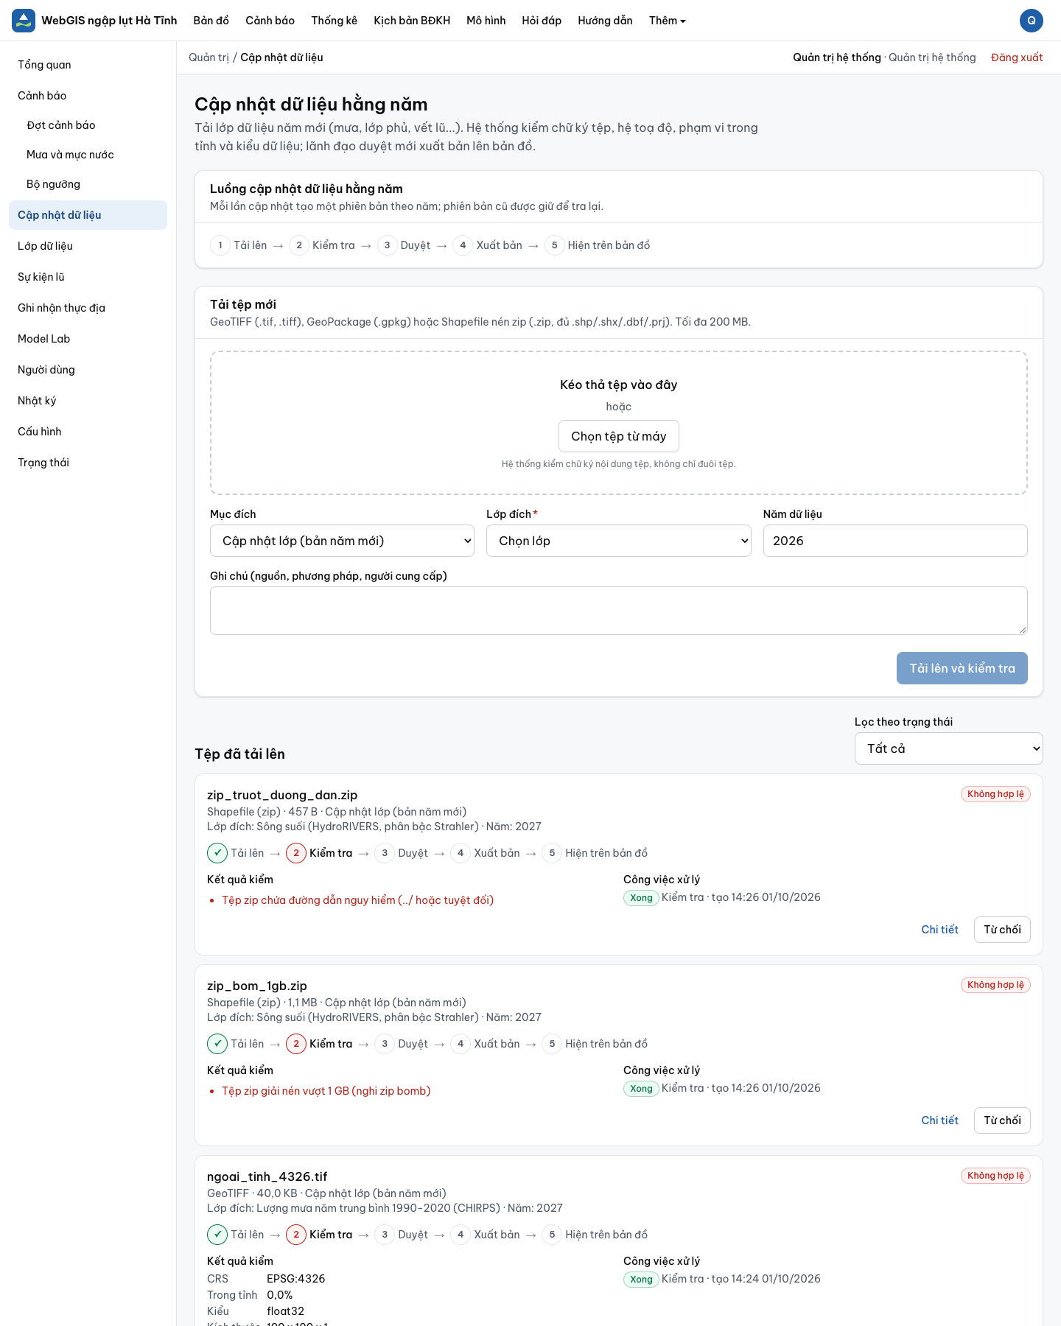Open the Mục đích dropdown
Screen dimensions: 1061x1326
click(343, 541)
